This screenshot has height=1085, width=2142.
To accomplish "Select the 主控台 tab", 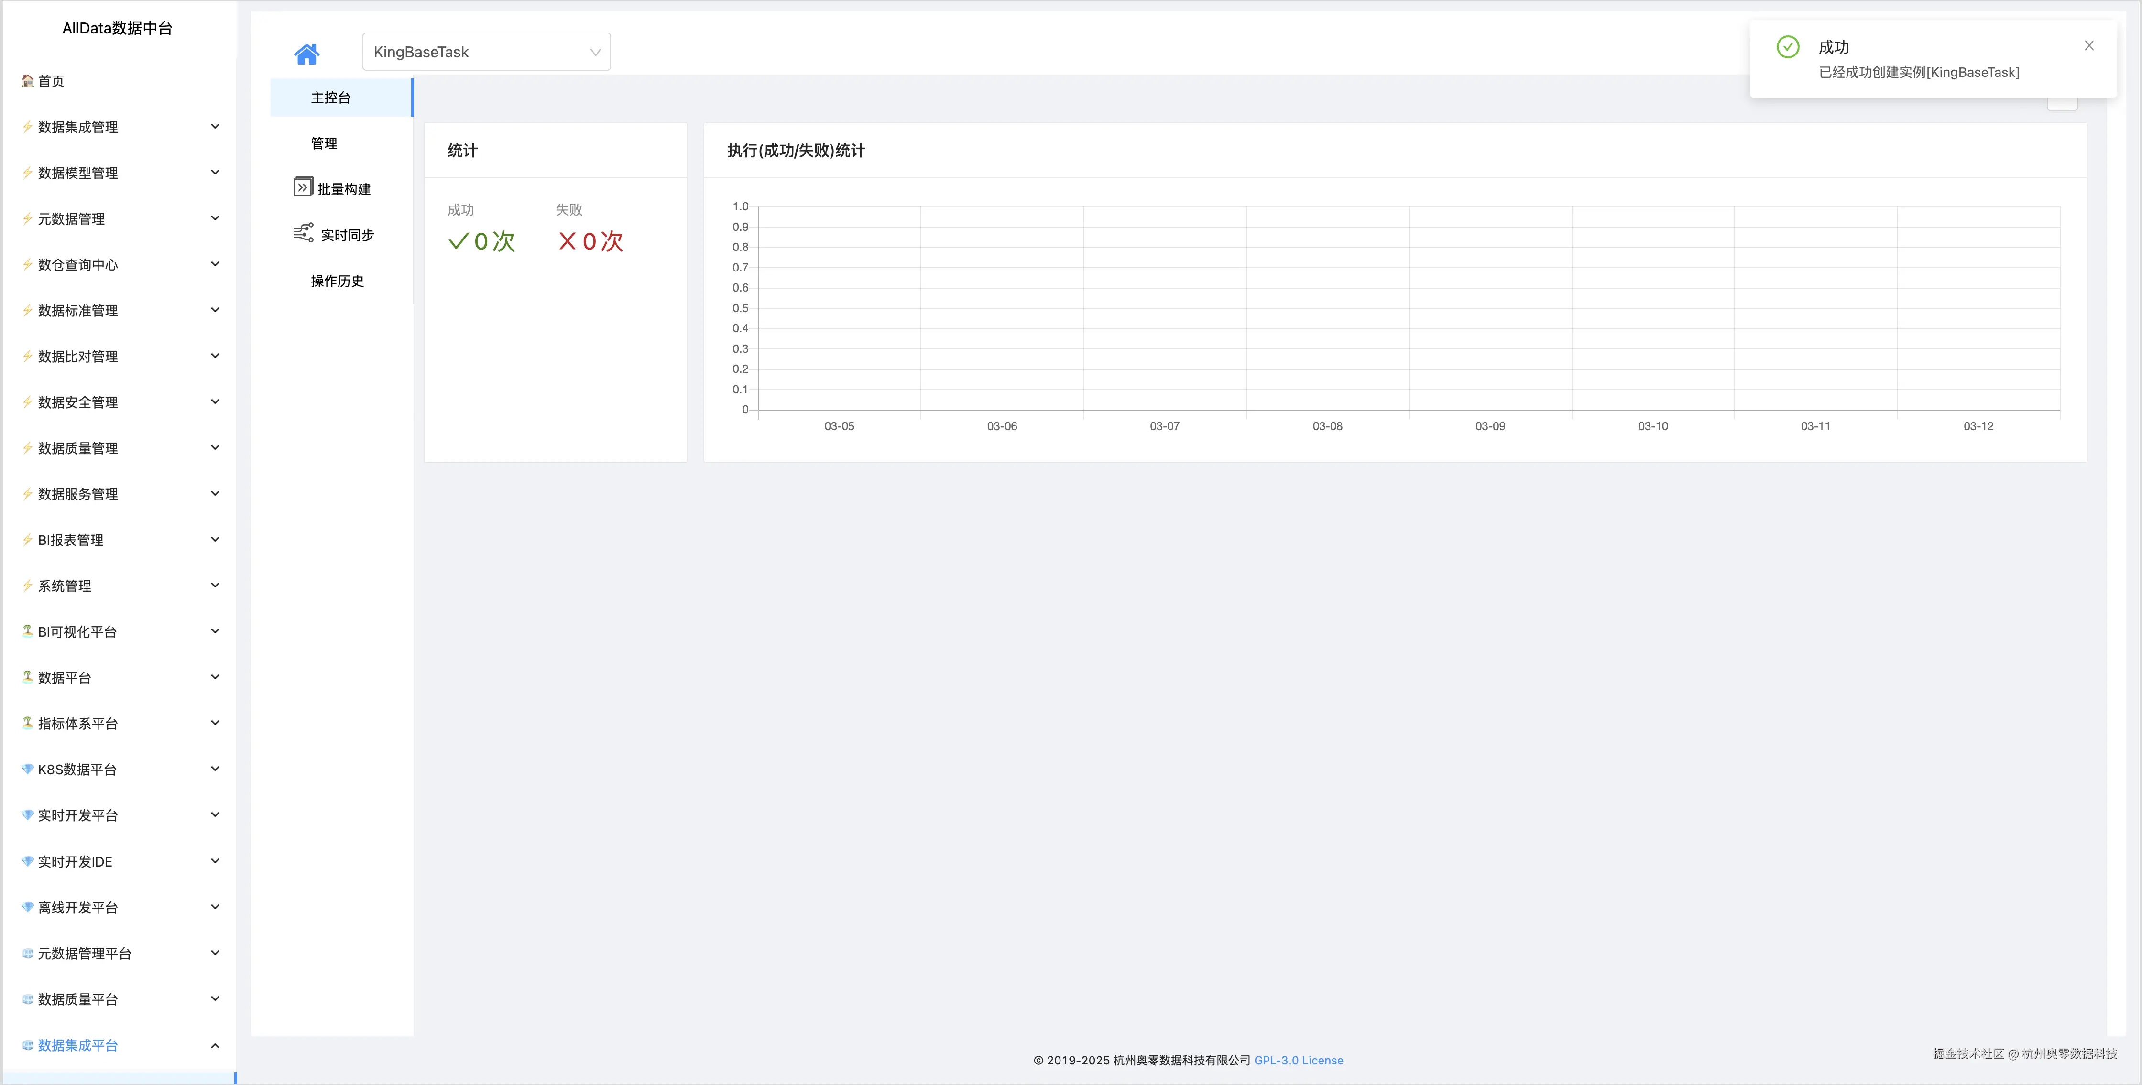I will tap(330, 98).
